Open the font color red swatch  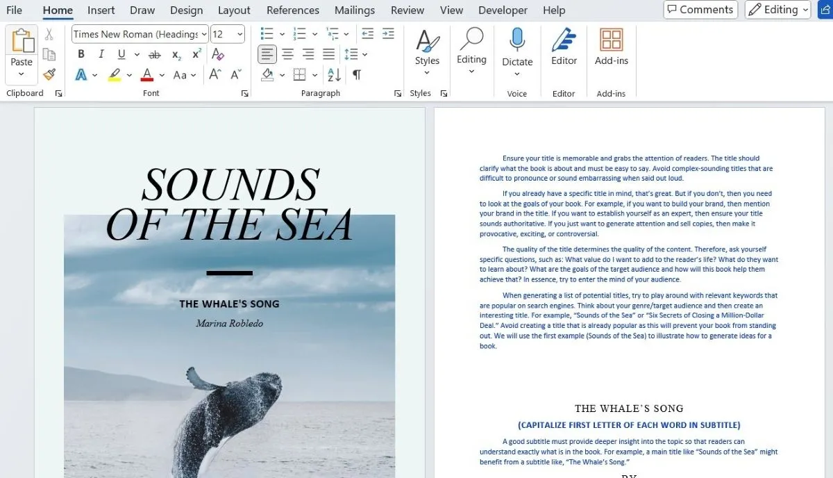coord(148,74)
